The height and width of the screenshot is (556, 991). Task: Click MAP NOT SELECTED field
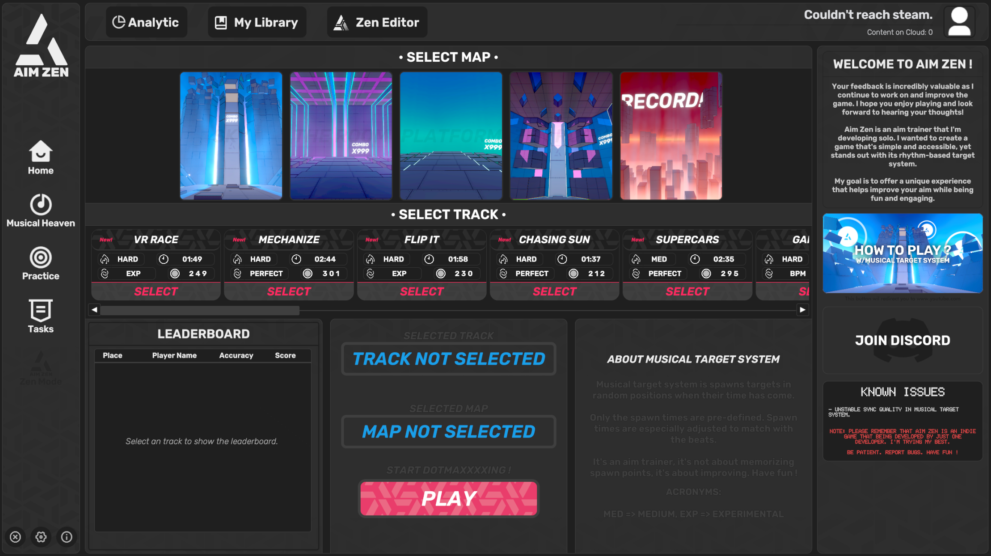click(x=449, y=432)
